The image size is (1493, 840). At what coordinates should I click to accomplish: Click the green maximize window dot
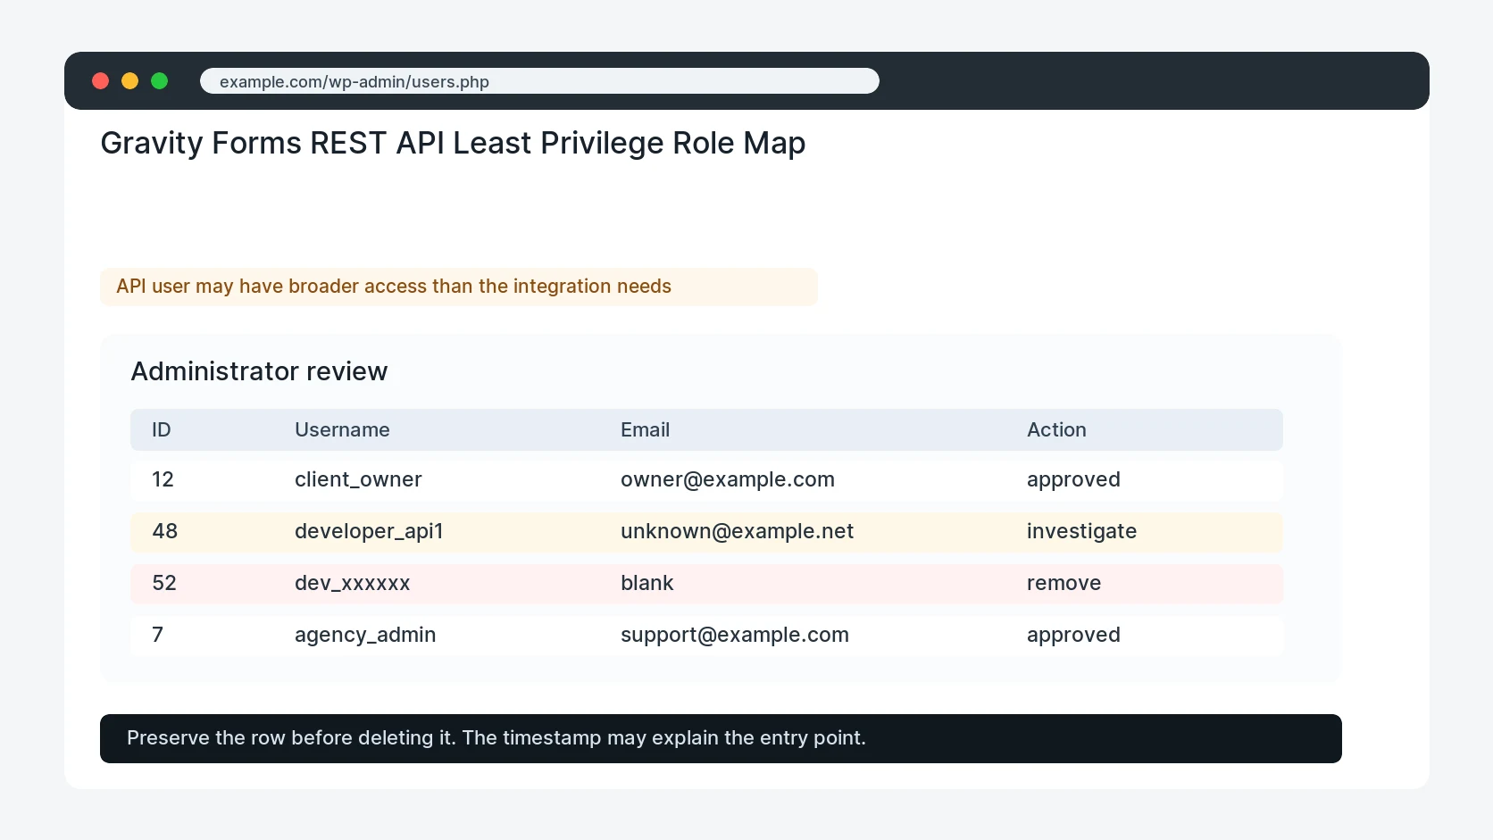click(x=160, y=81)
